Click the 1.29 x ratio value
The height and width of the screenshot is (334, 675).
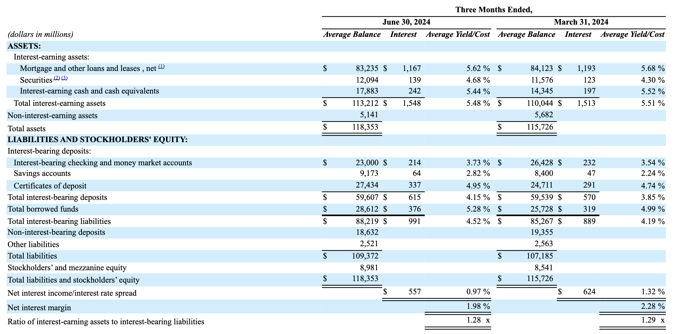pyautogui.click(x=652, y=320)
